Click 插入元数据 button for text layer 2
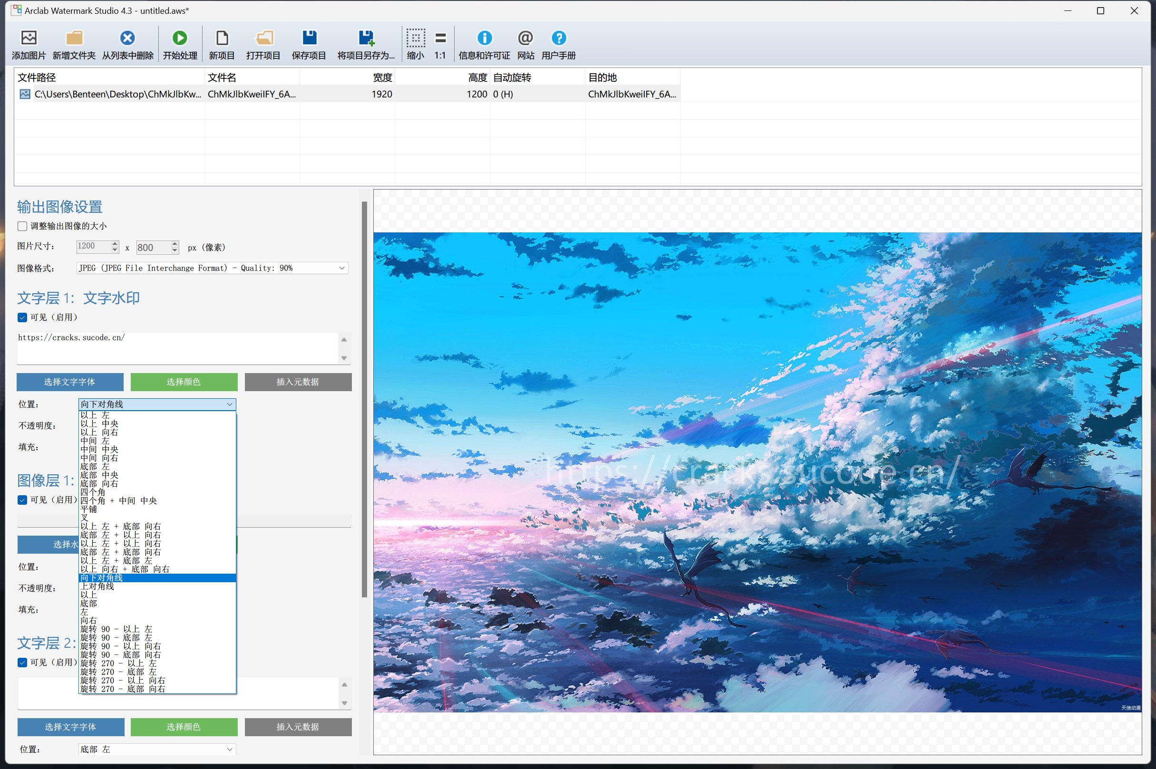1156x769 pixels. click(298, 727)
